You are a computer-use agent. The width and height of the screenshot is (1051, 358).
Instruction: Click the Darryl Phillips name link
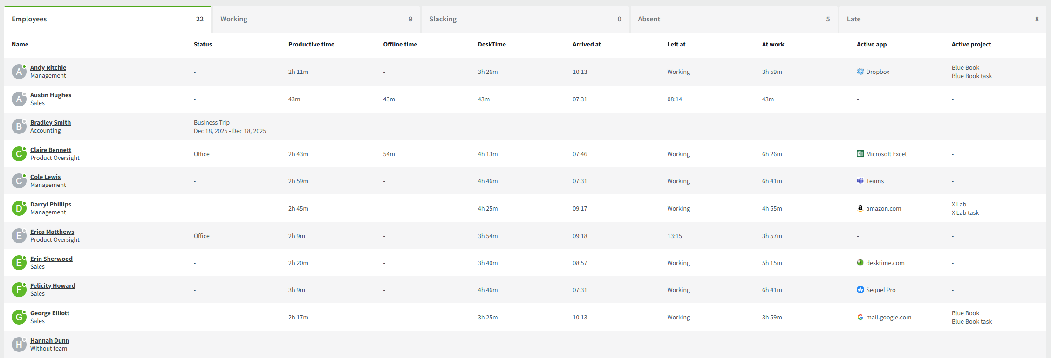tap(51, 205)
